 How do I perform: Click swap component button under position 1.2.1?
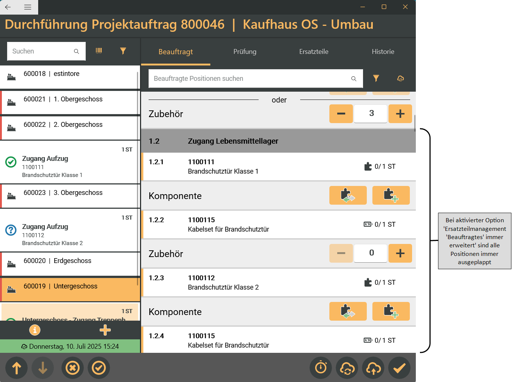pyautogui.click(x=348, y=195)
